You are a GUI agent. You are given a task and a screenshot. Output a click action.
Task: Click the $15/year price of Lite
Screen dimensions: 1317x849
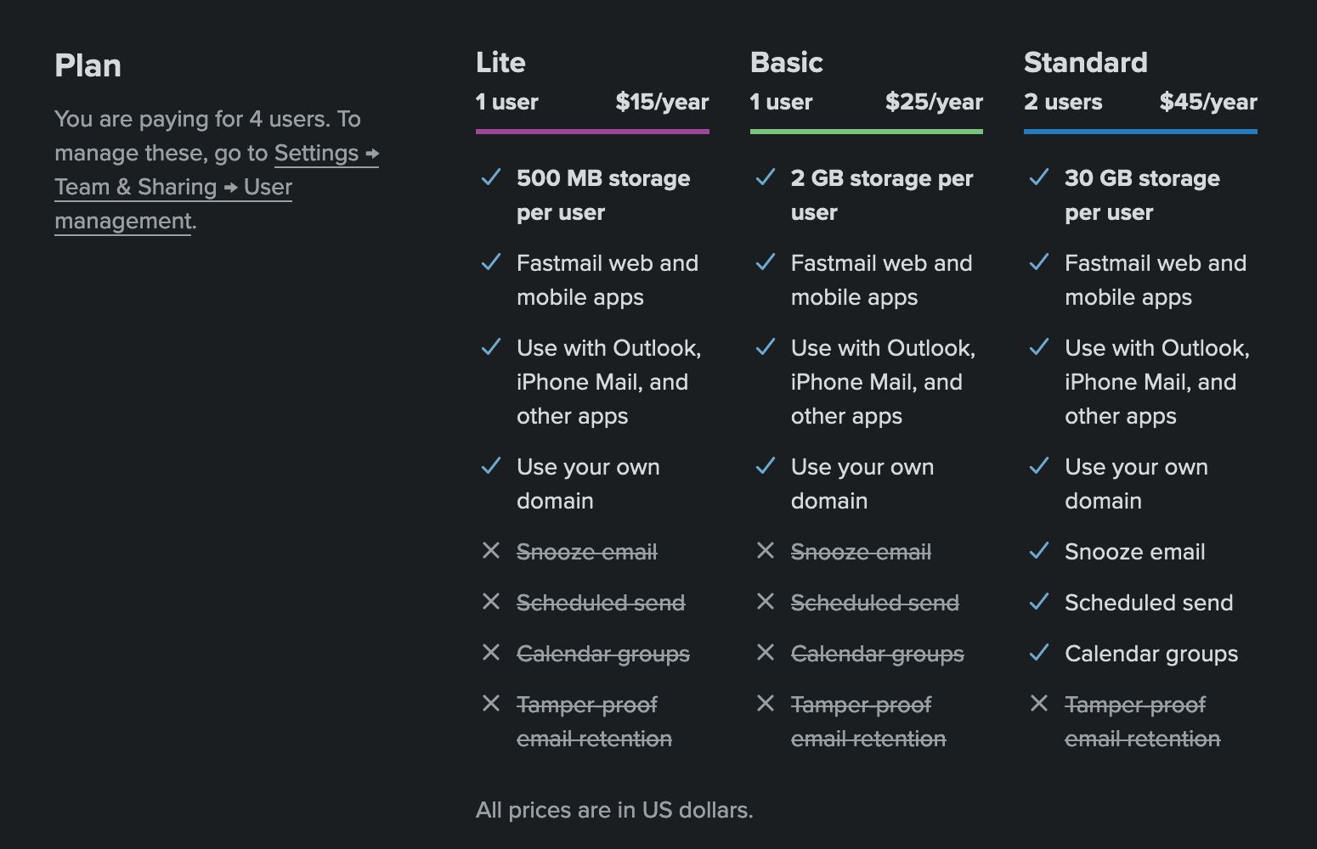pos(662,102)
